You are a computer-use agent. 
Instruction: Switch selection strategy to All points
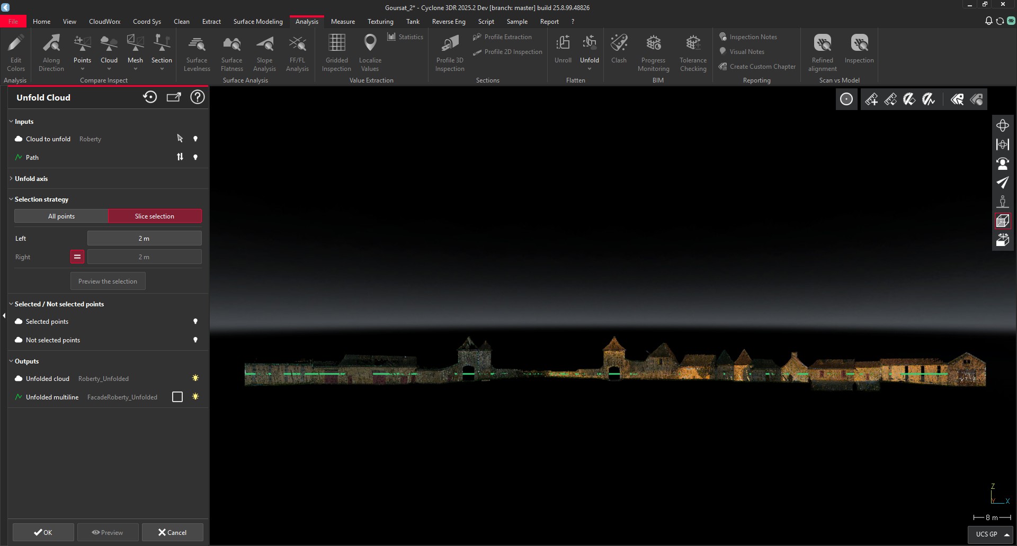pos(61,216)
